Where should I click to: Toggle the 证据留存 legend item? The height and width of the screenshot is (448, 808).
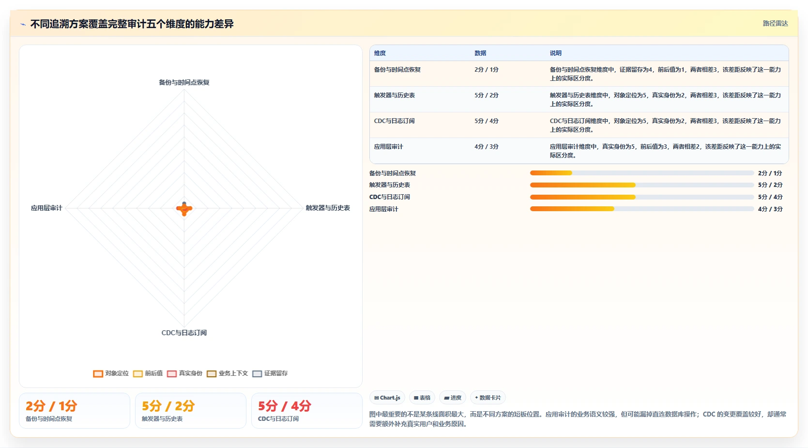270,373
